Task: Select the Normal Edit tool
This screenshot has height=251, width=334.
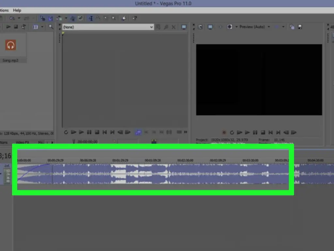Action: point(90,18)
